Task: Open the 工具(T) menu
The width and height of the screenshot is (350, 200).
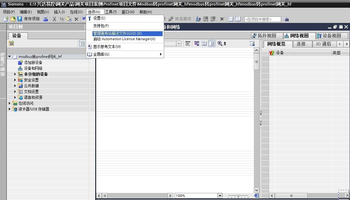Action: pyautogui.click(x=111, y=12)
